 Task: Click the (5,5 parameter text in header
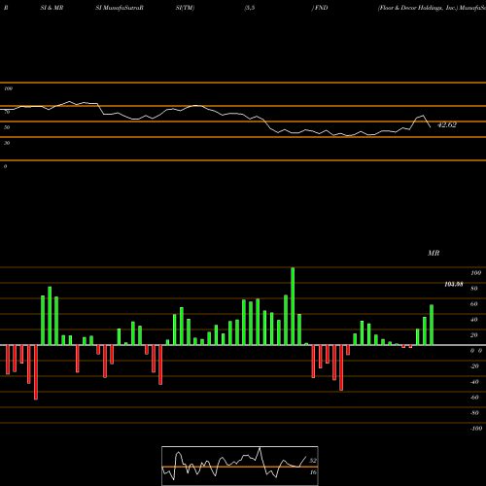coord(250,8)
